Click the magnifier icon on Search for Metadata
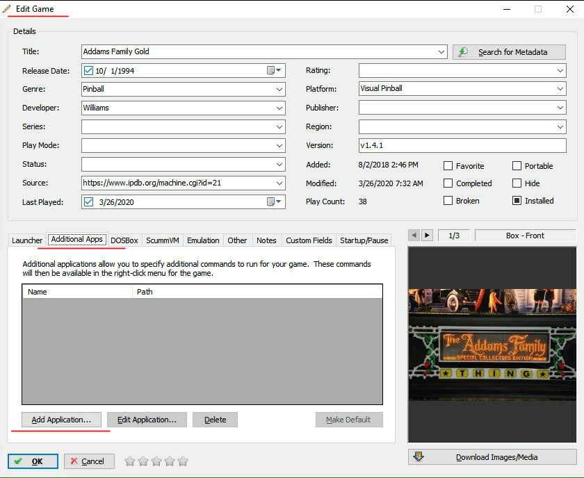Screen dimensions: 584x478 tap(463, 52)
